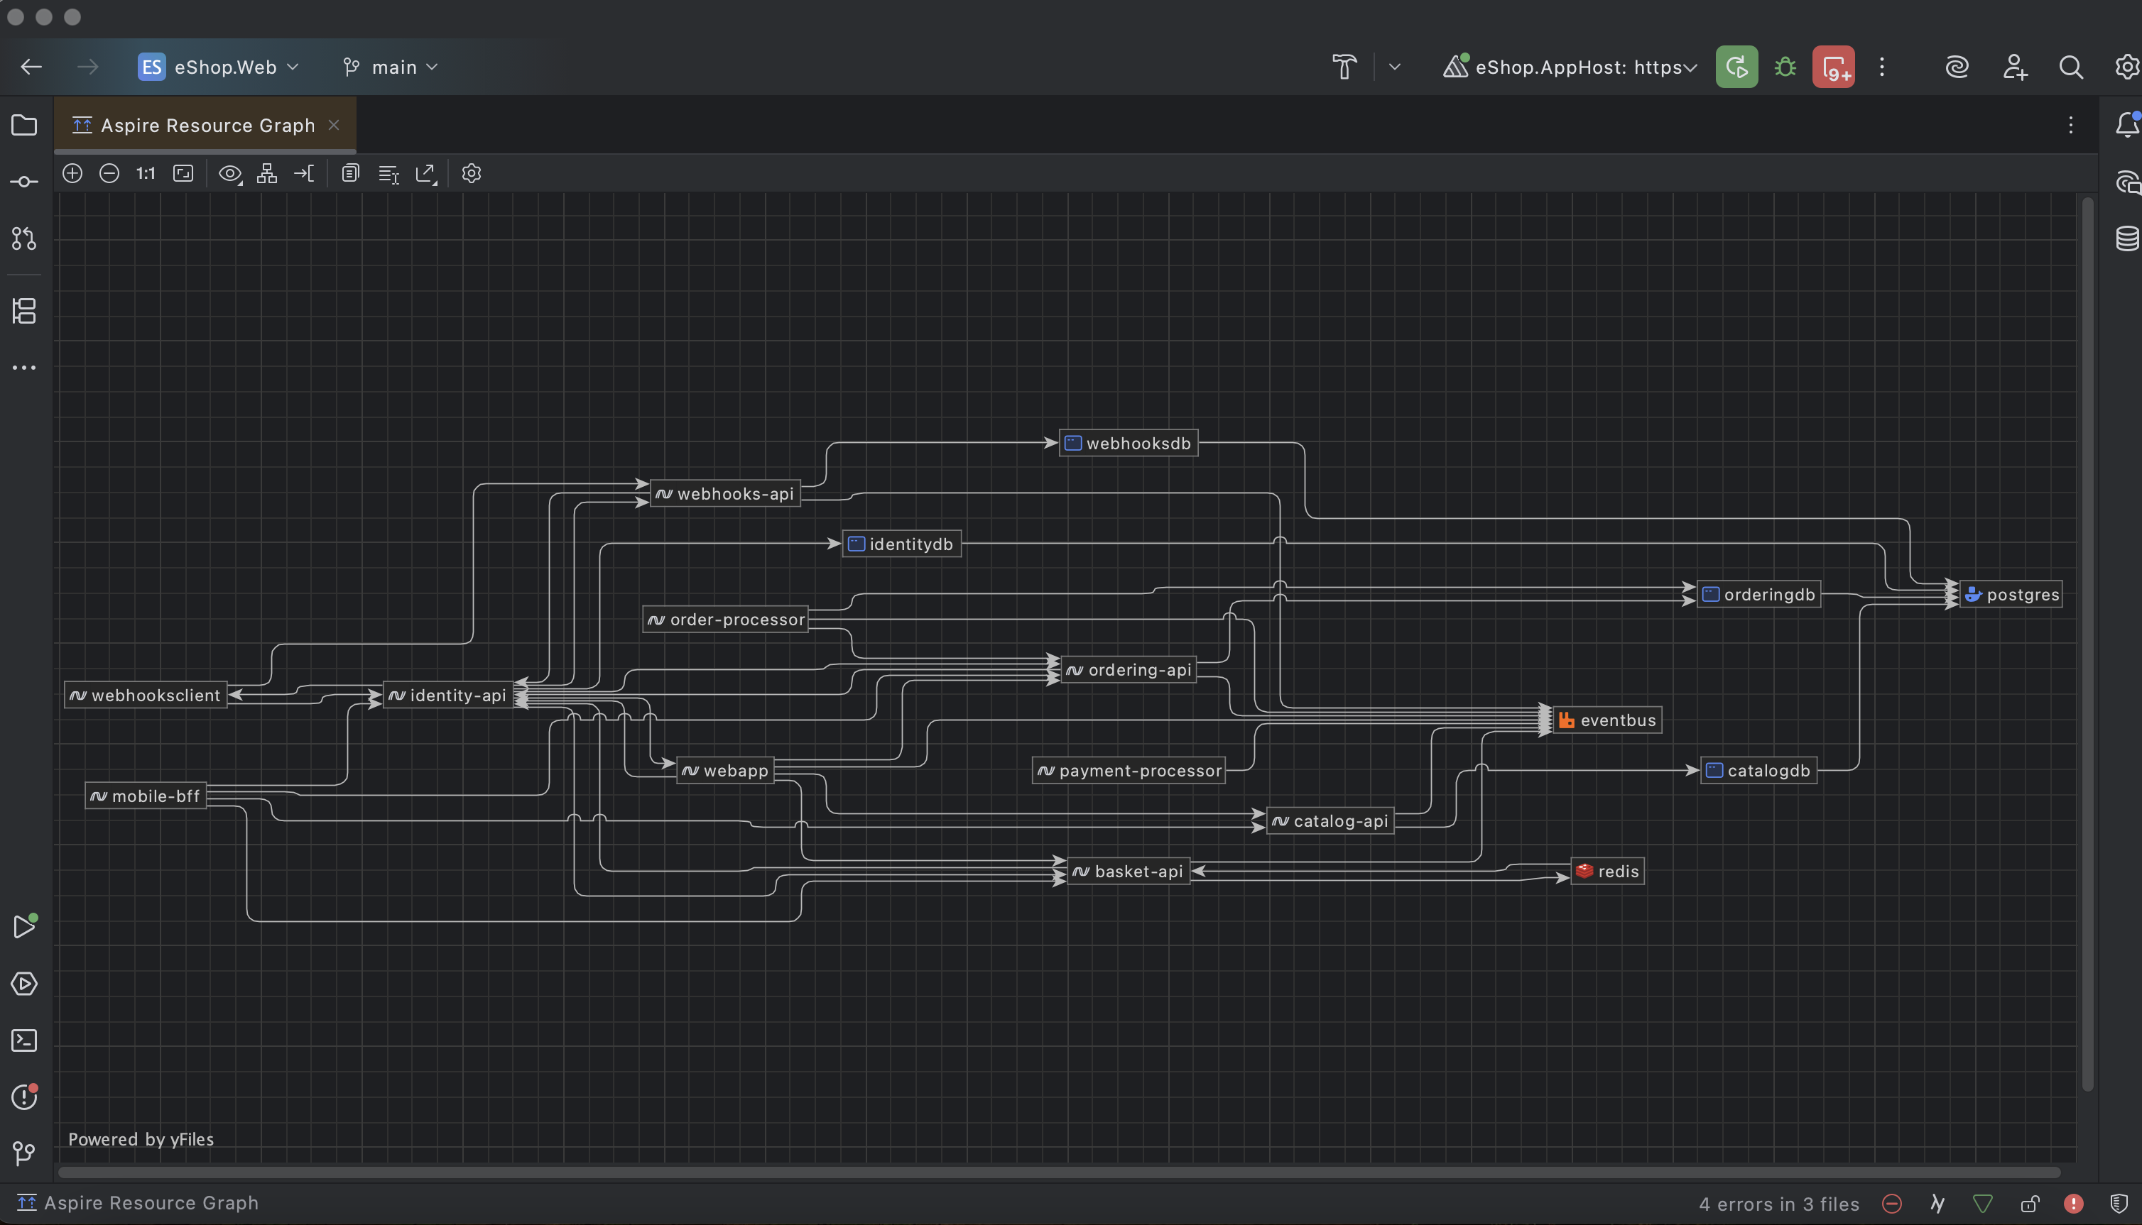
Task: Open the main branch dropdown
Action: pos(390,67)
